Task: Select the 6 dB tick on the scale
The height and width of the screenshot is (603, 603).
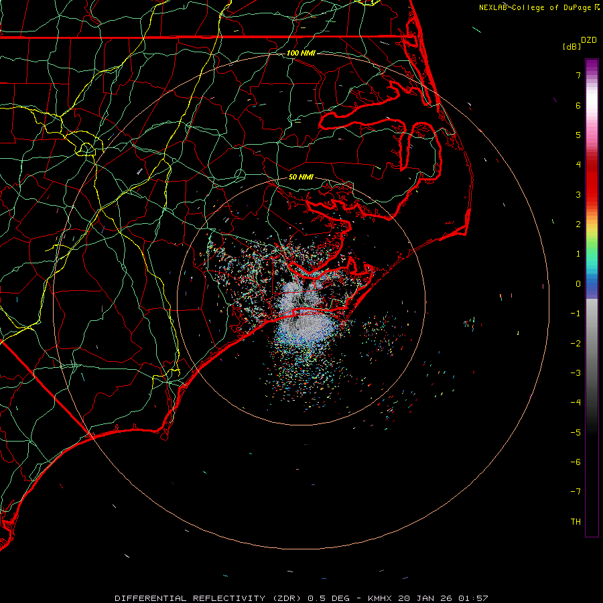Action: click(577, 105)
